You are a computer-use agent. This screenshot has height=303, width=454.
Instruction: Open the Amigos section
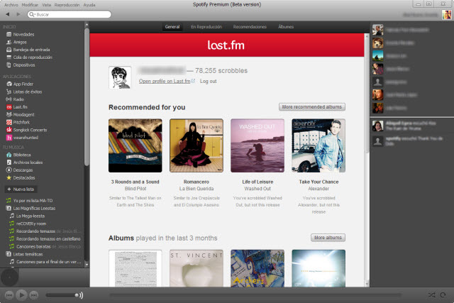click(20, 42)
